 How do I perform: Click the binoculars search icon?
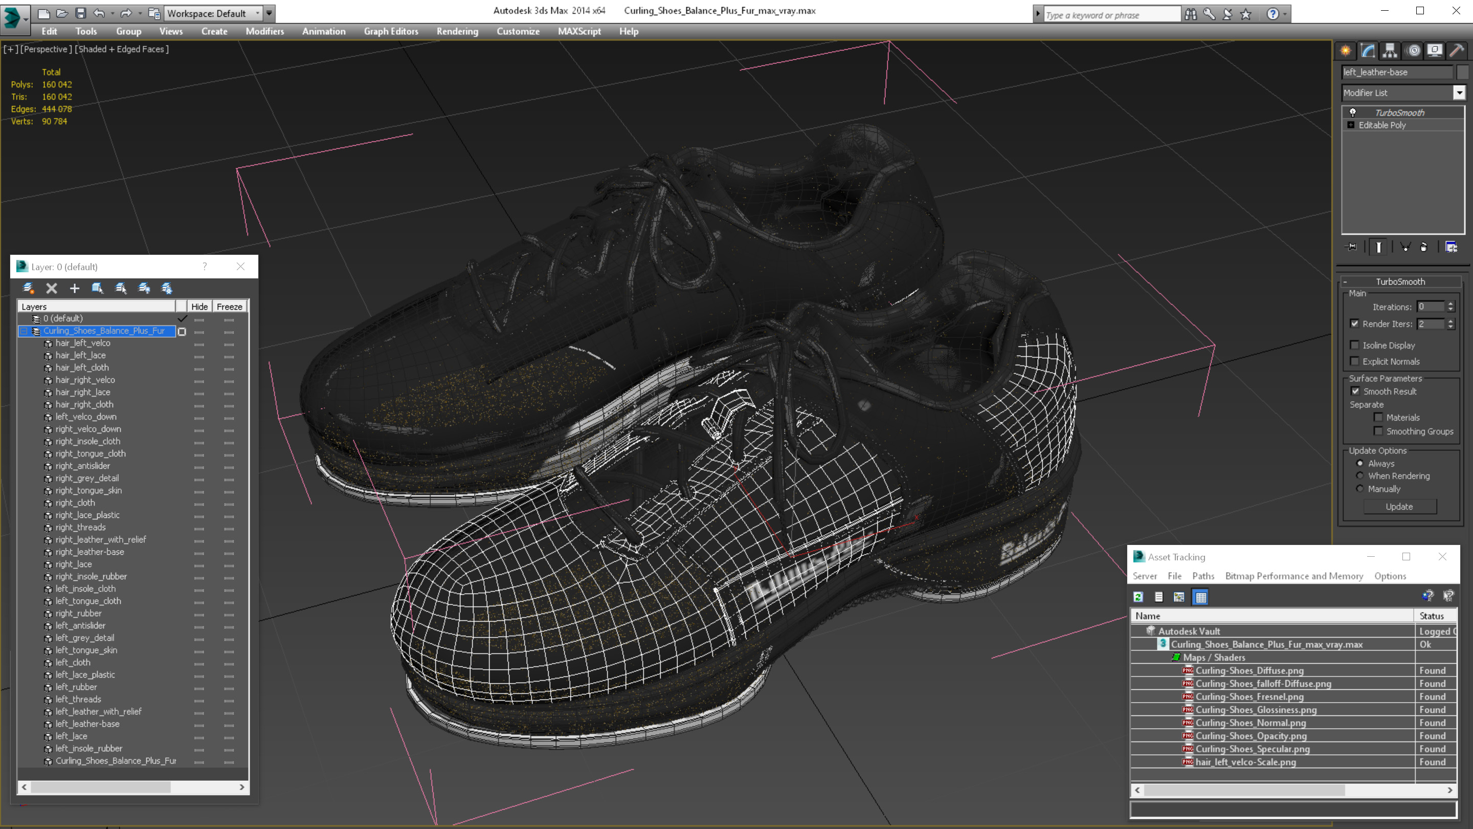click(1191, 14)
